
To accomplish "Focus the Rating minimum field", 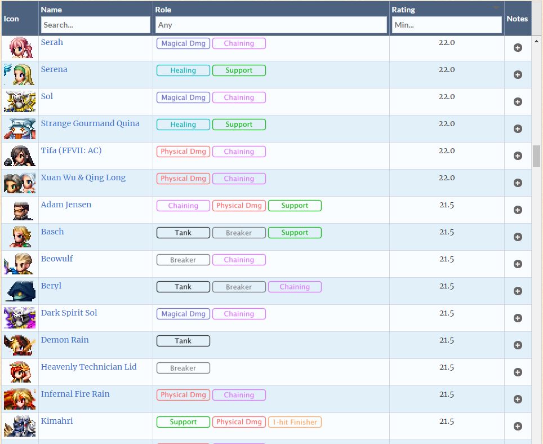I will click(447, 25).
